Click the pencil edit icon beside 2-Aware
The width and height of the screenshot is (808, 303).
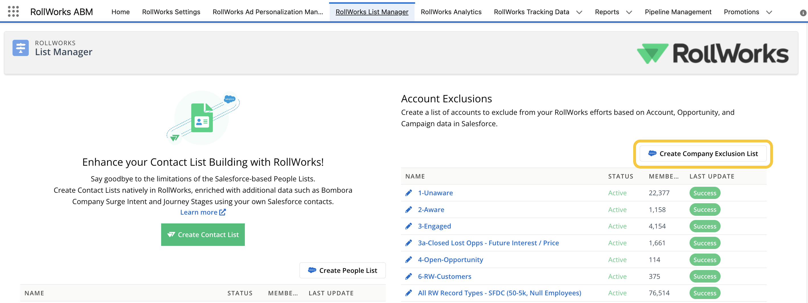pos(408,210)
